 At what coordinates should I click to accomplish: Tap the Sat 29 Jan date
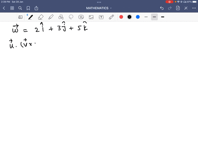[17, 2]
